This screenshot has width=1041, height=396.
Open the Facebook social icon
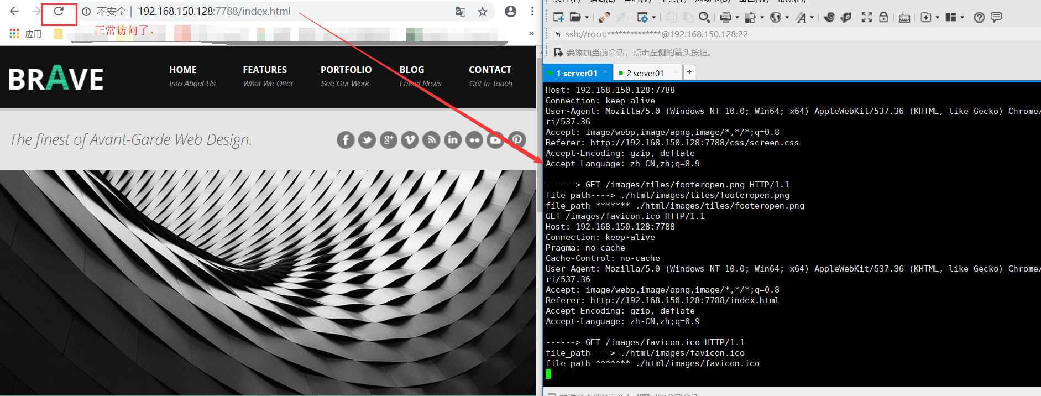pos(346,140)
